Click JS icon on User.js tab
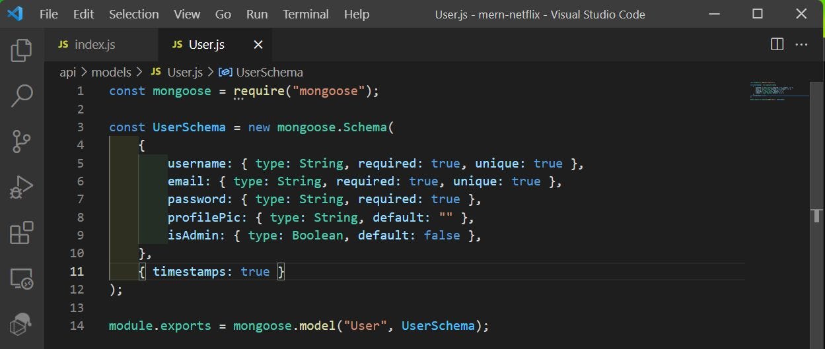Viewport: 825px width, 349px height. [x=177, y=44]
